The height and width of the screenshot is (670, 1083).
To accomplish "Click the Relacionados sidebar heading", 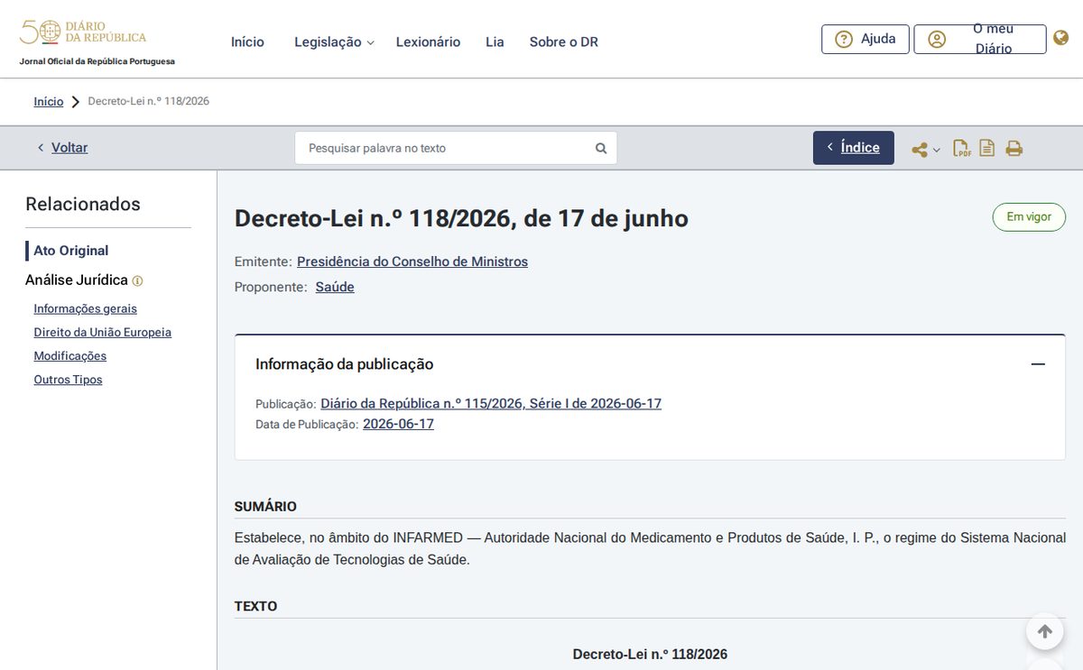I will (x=83, y=204).
